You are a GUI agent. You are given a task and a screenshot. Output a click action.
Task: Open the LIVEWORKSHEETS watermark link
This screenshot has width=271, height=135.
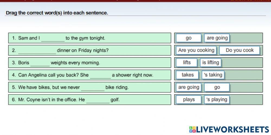pyautogui.click(x=232, y=129)
